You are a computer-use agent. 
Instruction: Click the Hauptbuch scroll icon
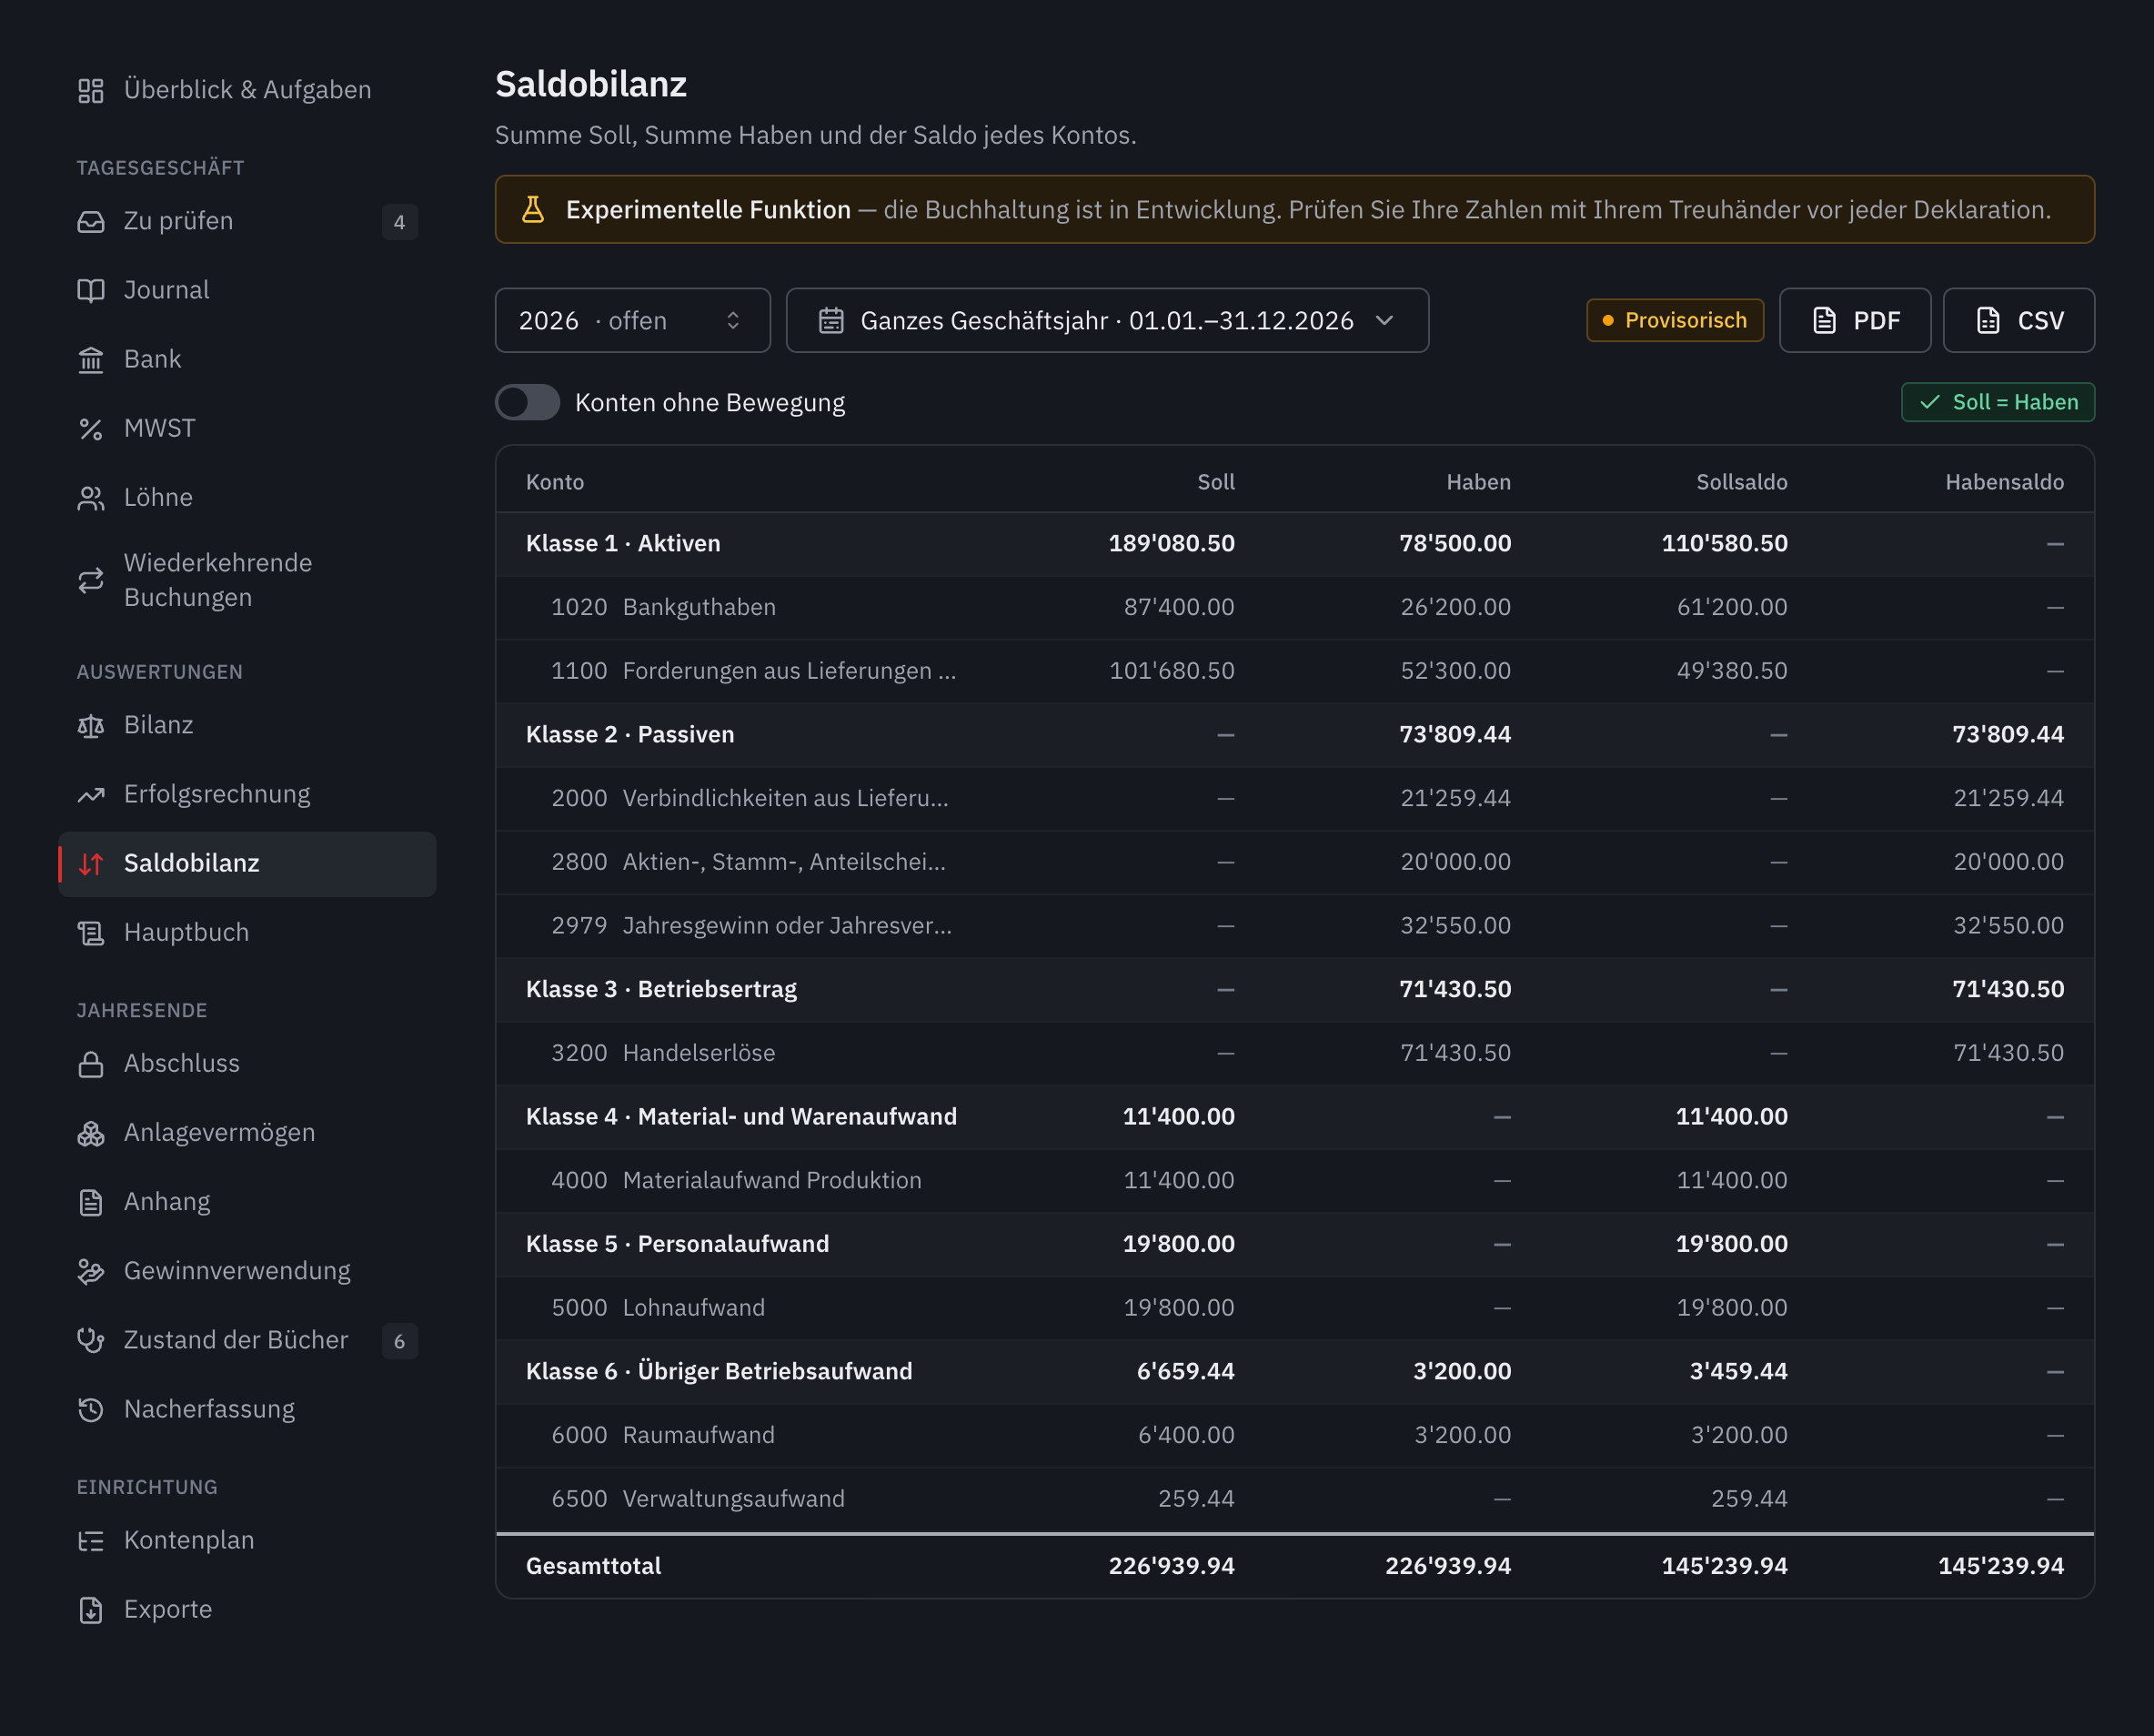(x=91, y=933)
